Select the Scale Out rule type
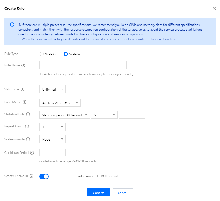Viewport: 220px width, 201px height. click(41, 54)
